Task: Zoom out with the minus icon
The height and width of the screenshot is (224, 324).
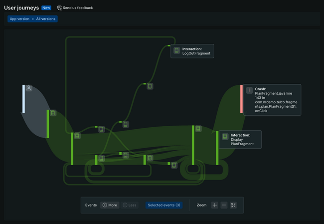Action: tap(224, 205)
